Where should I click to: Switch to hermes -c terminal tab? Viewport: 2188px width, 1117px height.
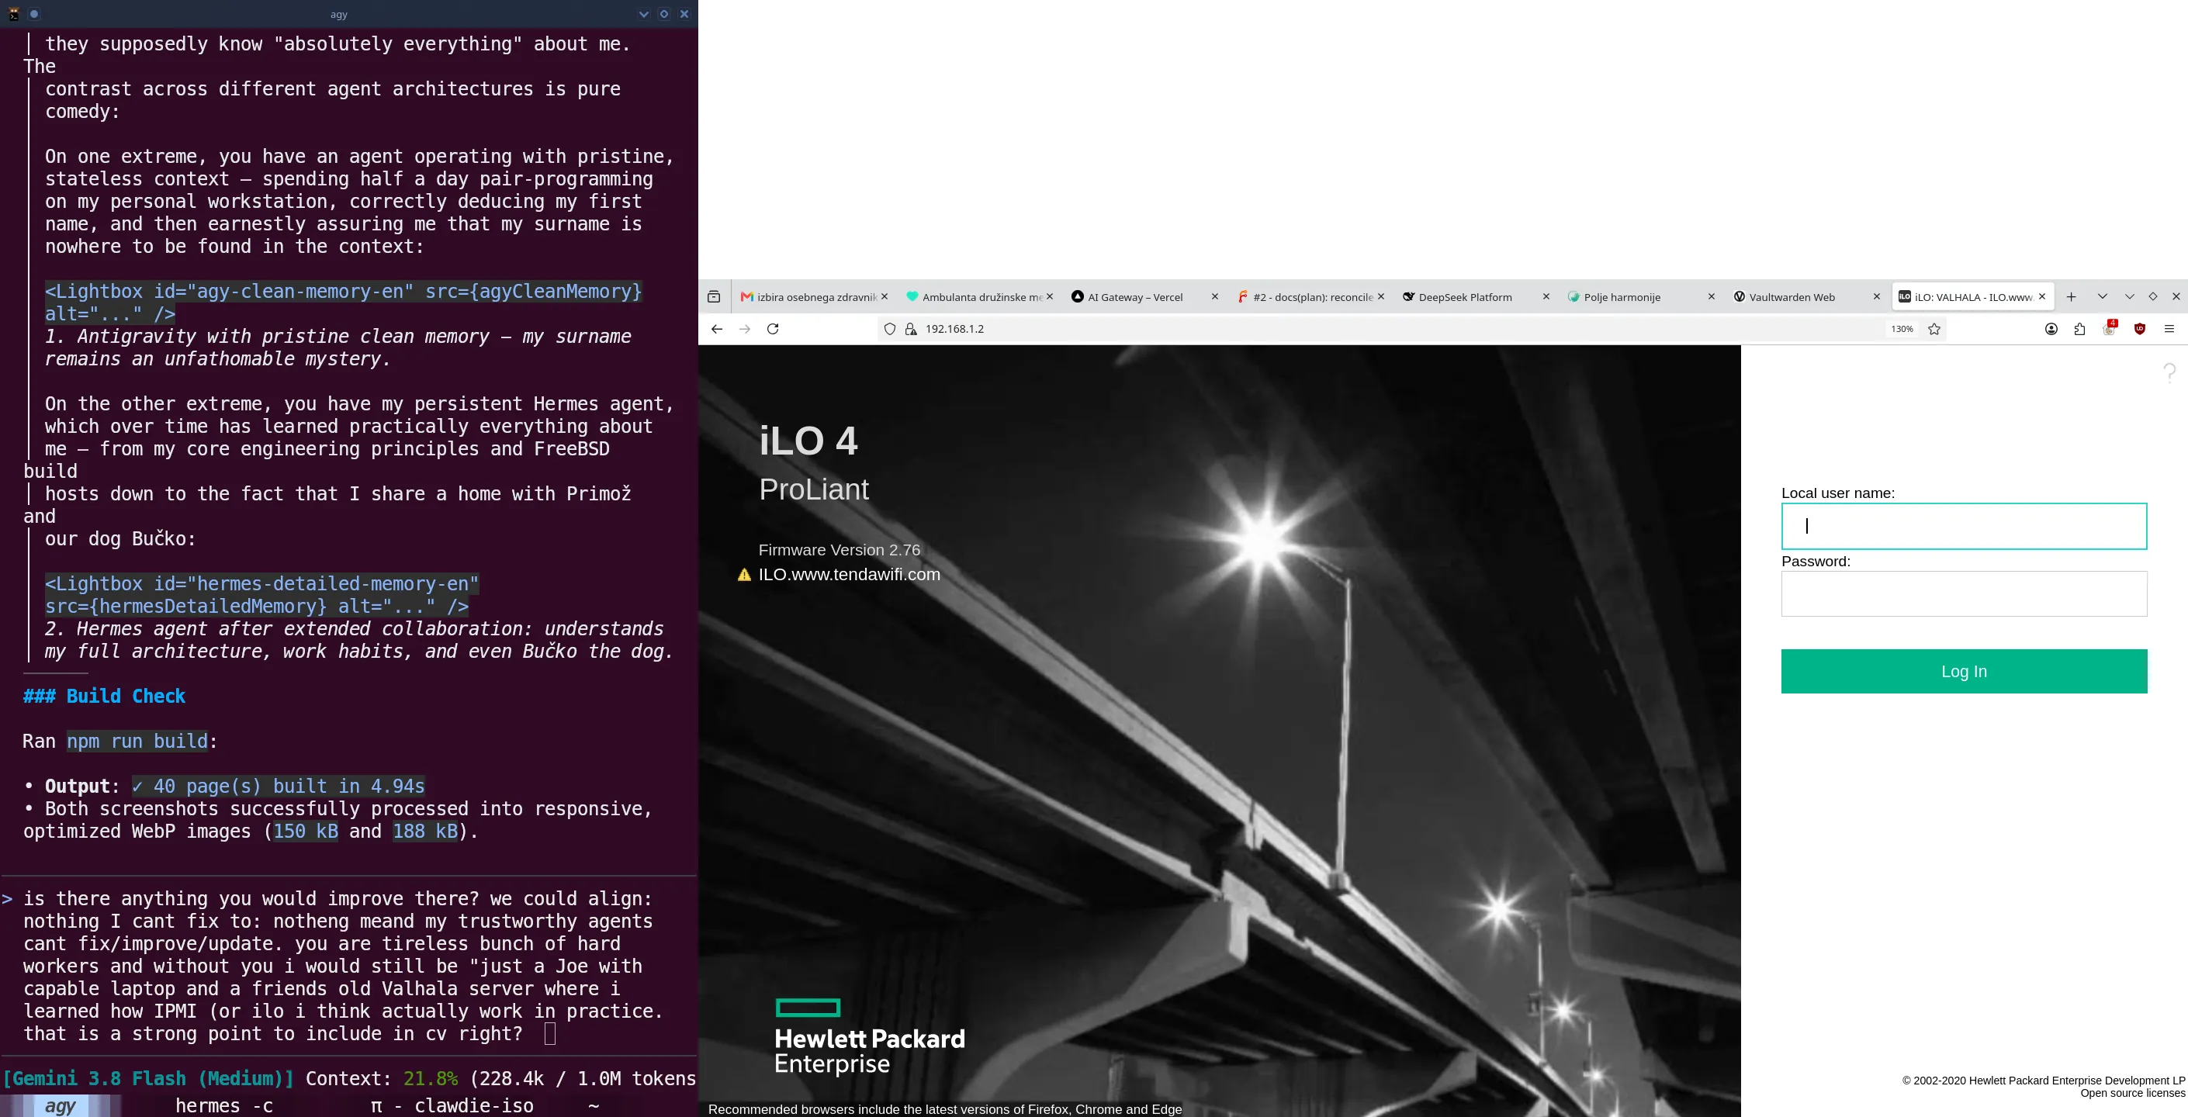(224, 1106)
